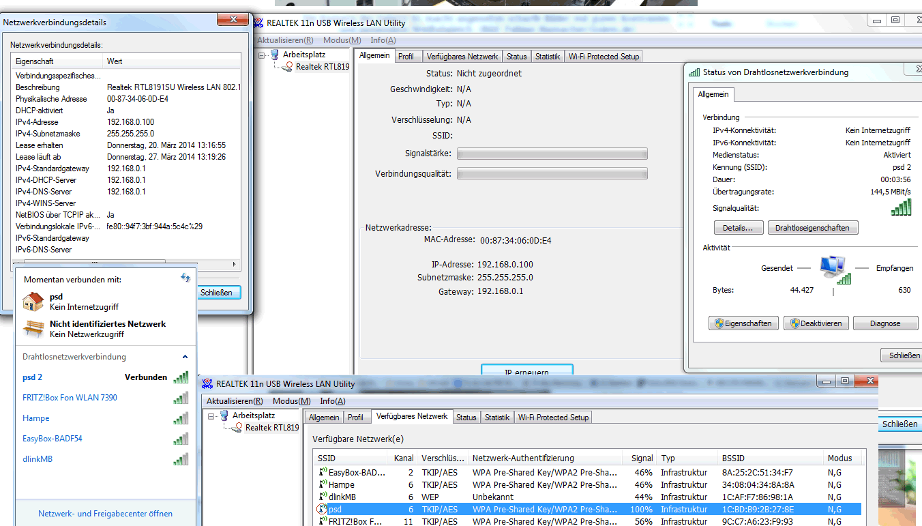Sort the network list by SSID column header
The height and width of the screenshot is (526, 922).
coord(351,458)
